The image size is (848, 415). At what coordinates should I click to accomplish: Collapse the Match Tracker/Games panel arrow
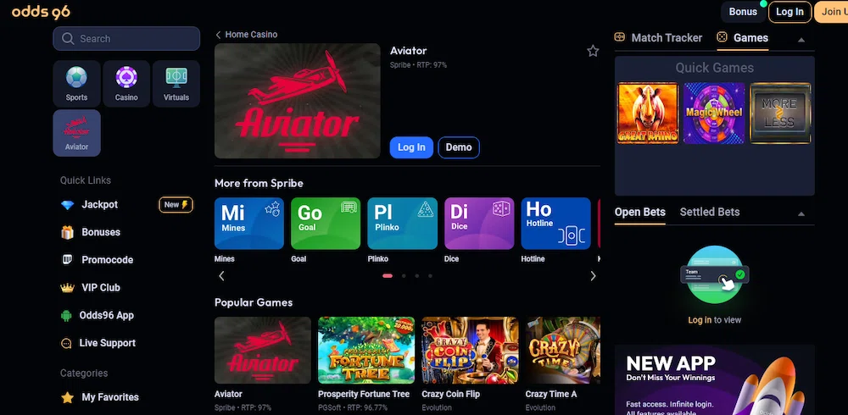801,40
